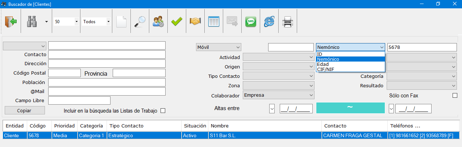Open the Origen dropdown
Screen dimensions: 462x147
pos(279,67)
